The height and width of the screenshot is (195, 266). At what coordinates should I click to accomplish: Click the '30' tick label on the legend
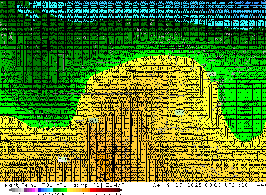pos(97,194)
